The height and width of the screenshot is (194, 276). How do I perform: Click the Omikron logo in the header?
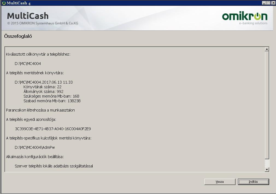[245, 18]
